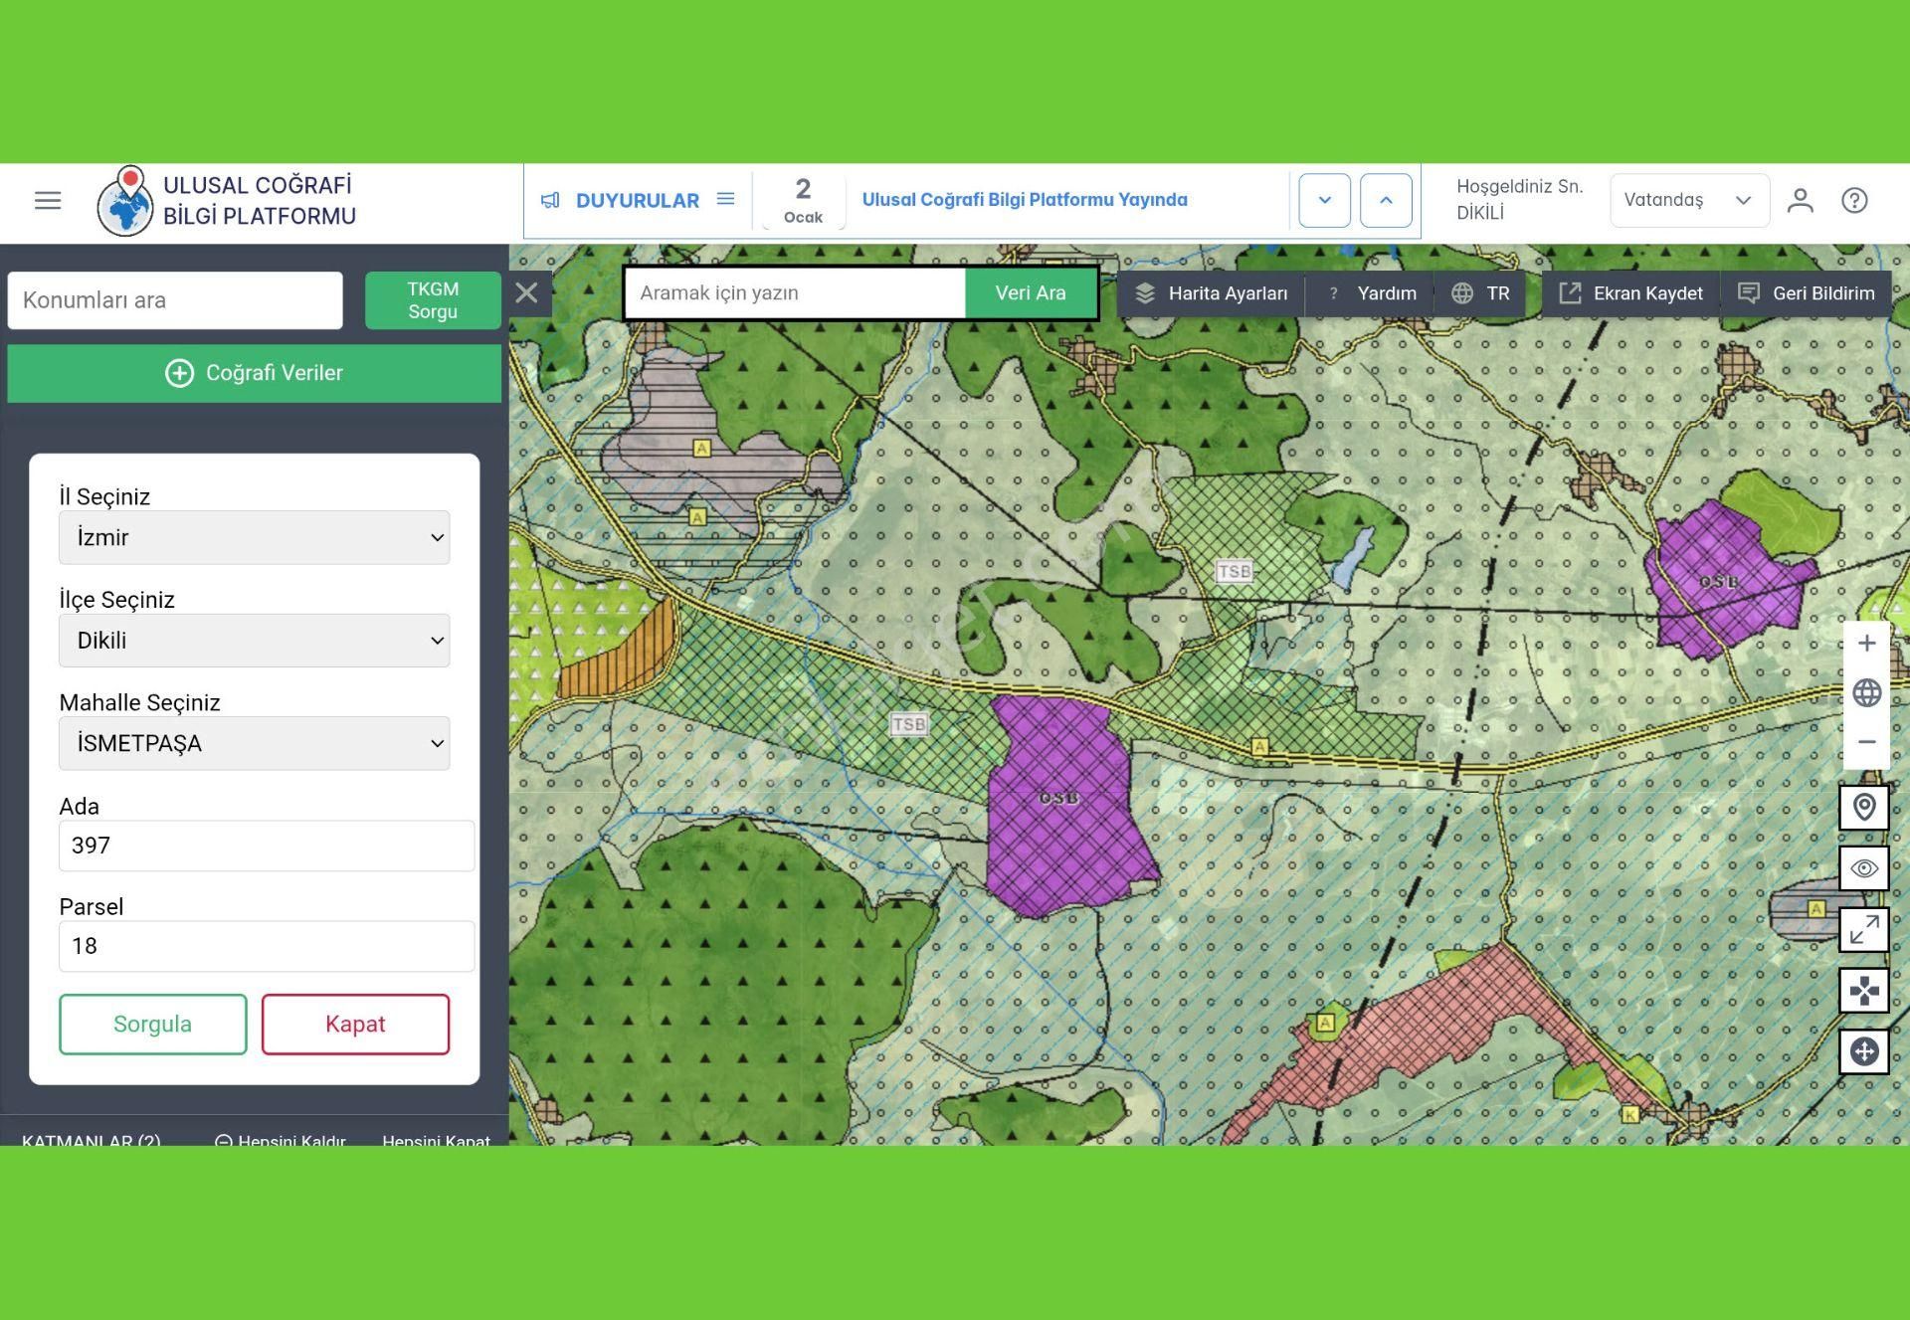Open the Ekran Kaydet option
The width and height of the screenshot is (1910, 1320).
pyautogui.click(x=1631, y=293)
